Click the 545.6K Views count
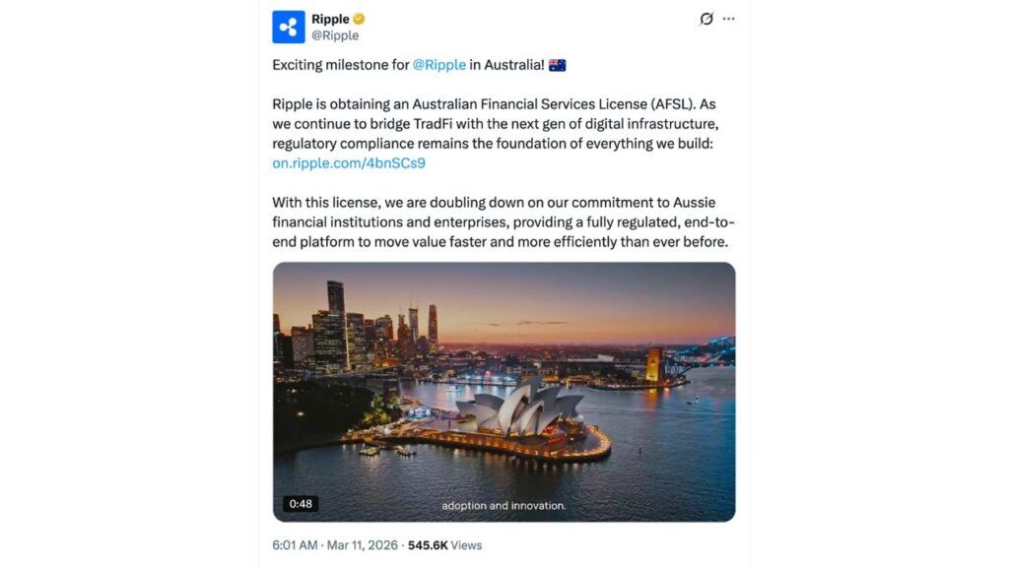The height and width of the screenshot is (567, 1009). tap(444, 544)
